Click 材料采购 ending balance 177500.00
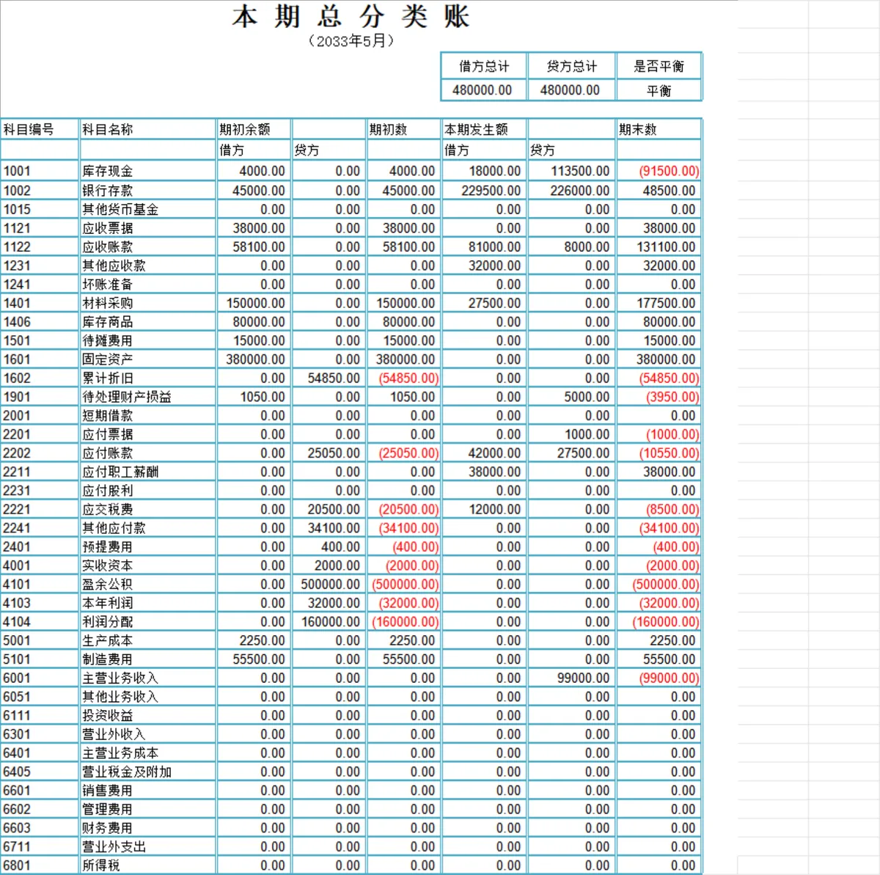This screenshot has height=875, width=880. (666, 303)
